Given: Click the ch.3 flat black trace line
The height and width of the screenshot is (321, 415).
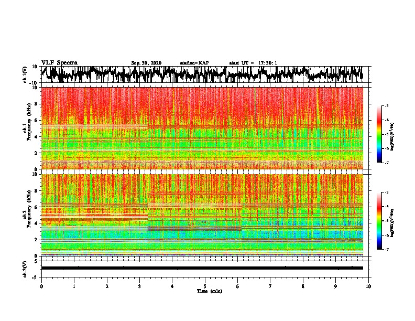Looking at the screenshot, I should pos(202,268).
